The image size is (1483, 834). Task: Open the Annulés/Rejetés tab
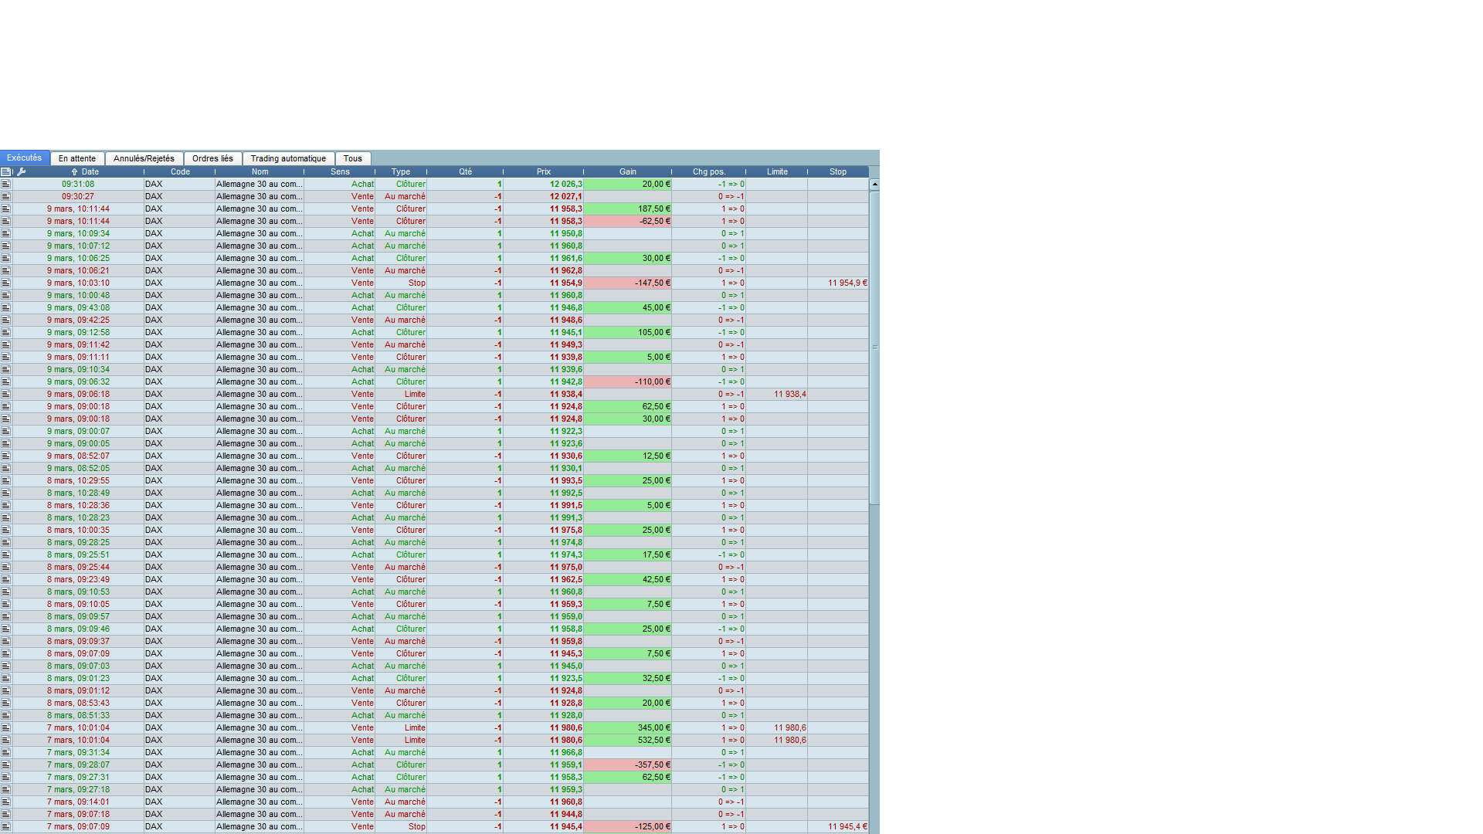pyautogui.click(x=144, y=158)
